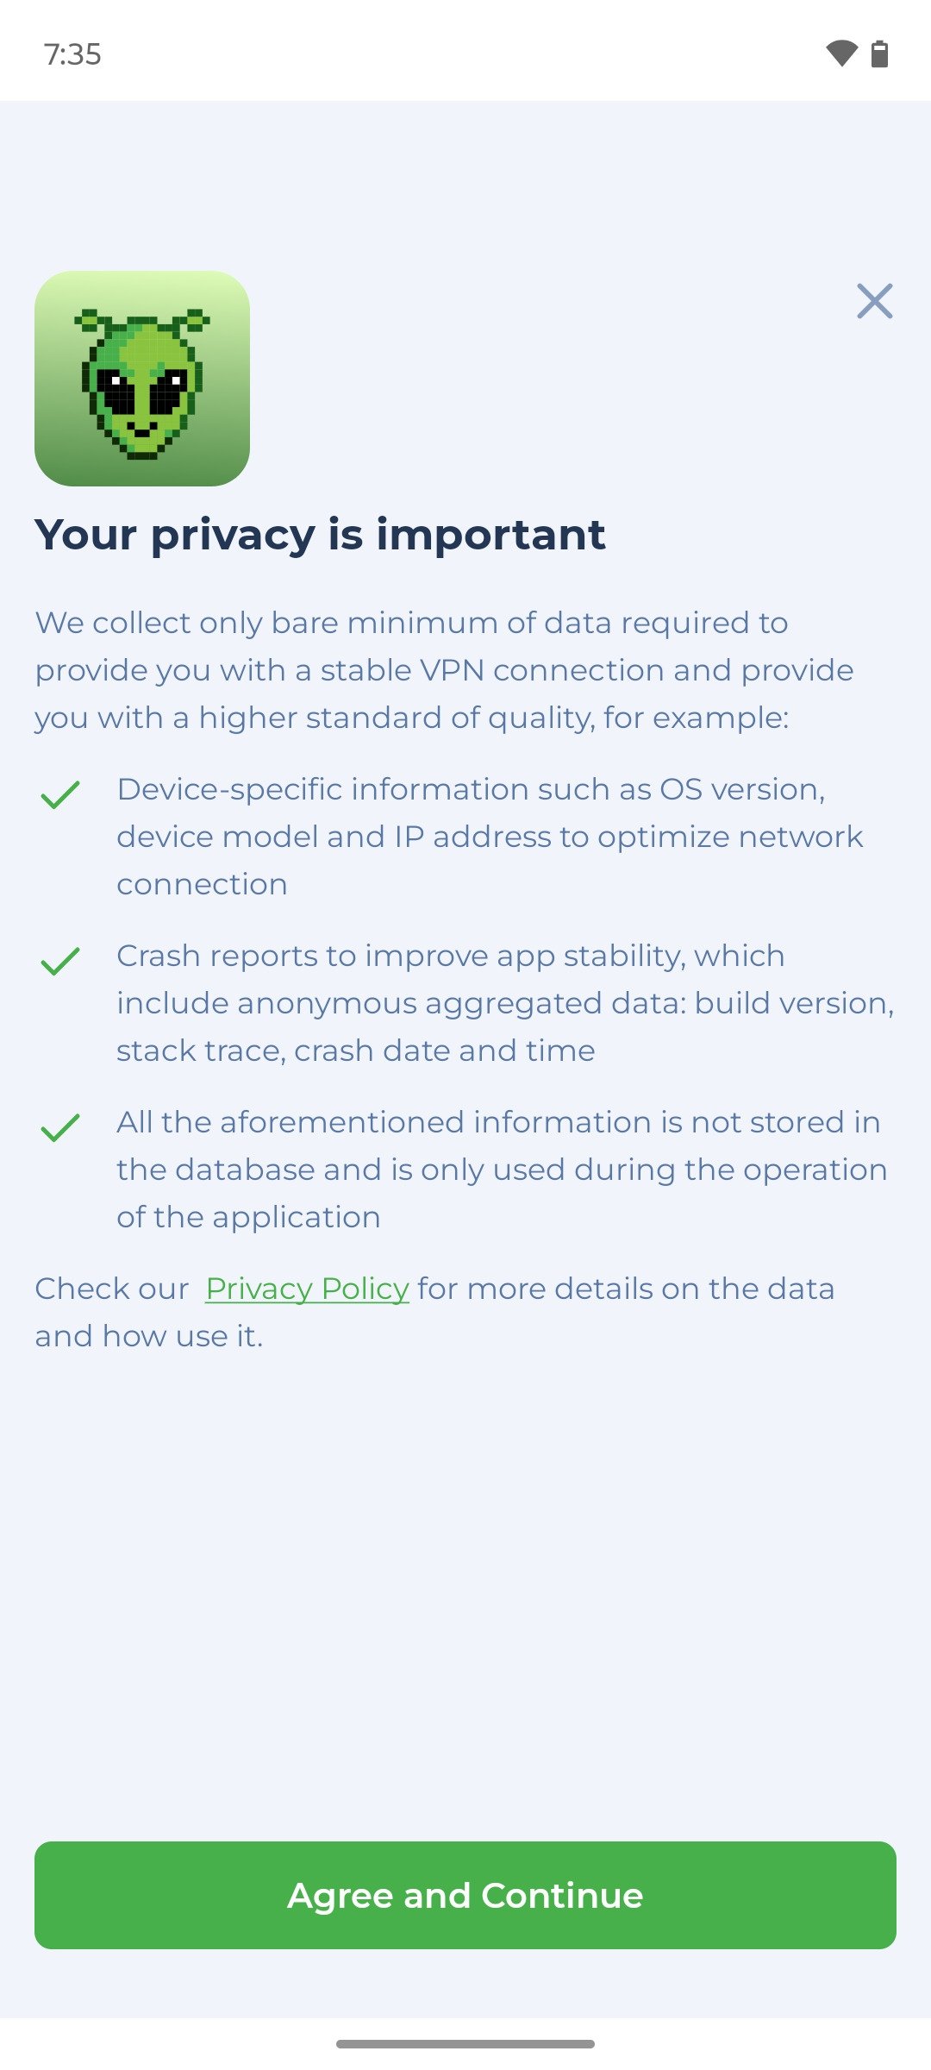Tap the battery status icon

click(x=879, y=53)
